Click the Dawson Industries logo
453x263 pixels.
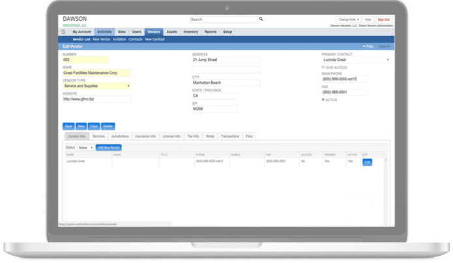pyautogui.click(x=75, y=22)
